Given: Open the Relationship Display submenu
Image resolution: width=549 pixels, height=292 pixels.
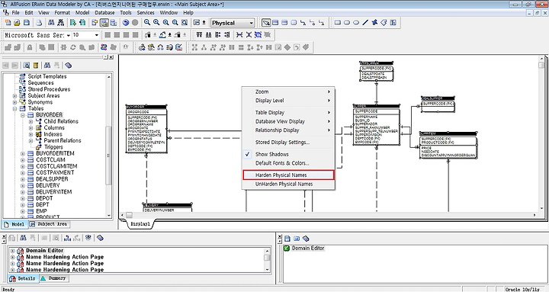Looking at the screenshot, I should pyautogui.click(x=288, y=130).
